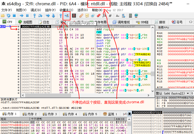
Task: Toggle breakpoint dot at address 00007FFA8B1A2EAE
Action: pyautogui.click(x=18, y=40)
